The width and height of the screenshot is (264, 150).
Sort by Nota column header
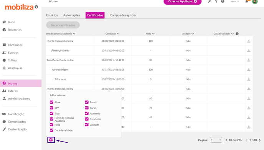click(x=150, y=34)
